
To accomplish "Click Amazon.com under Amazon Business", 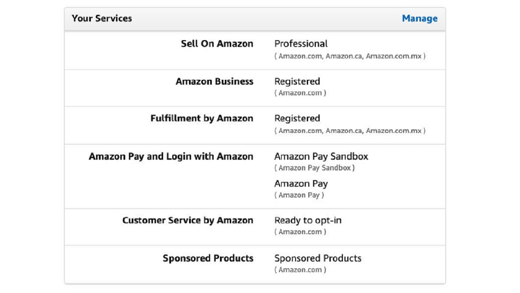I will coord(300,93).
